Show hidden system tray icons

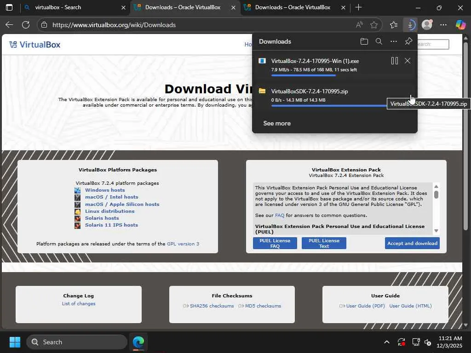point(387,342)
